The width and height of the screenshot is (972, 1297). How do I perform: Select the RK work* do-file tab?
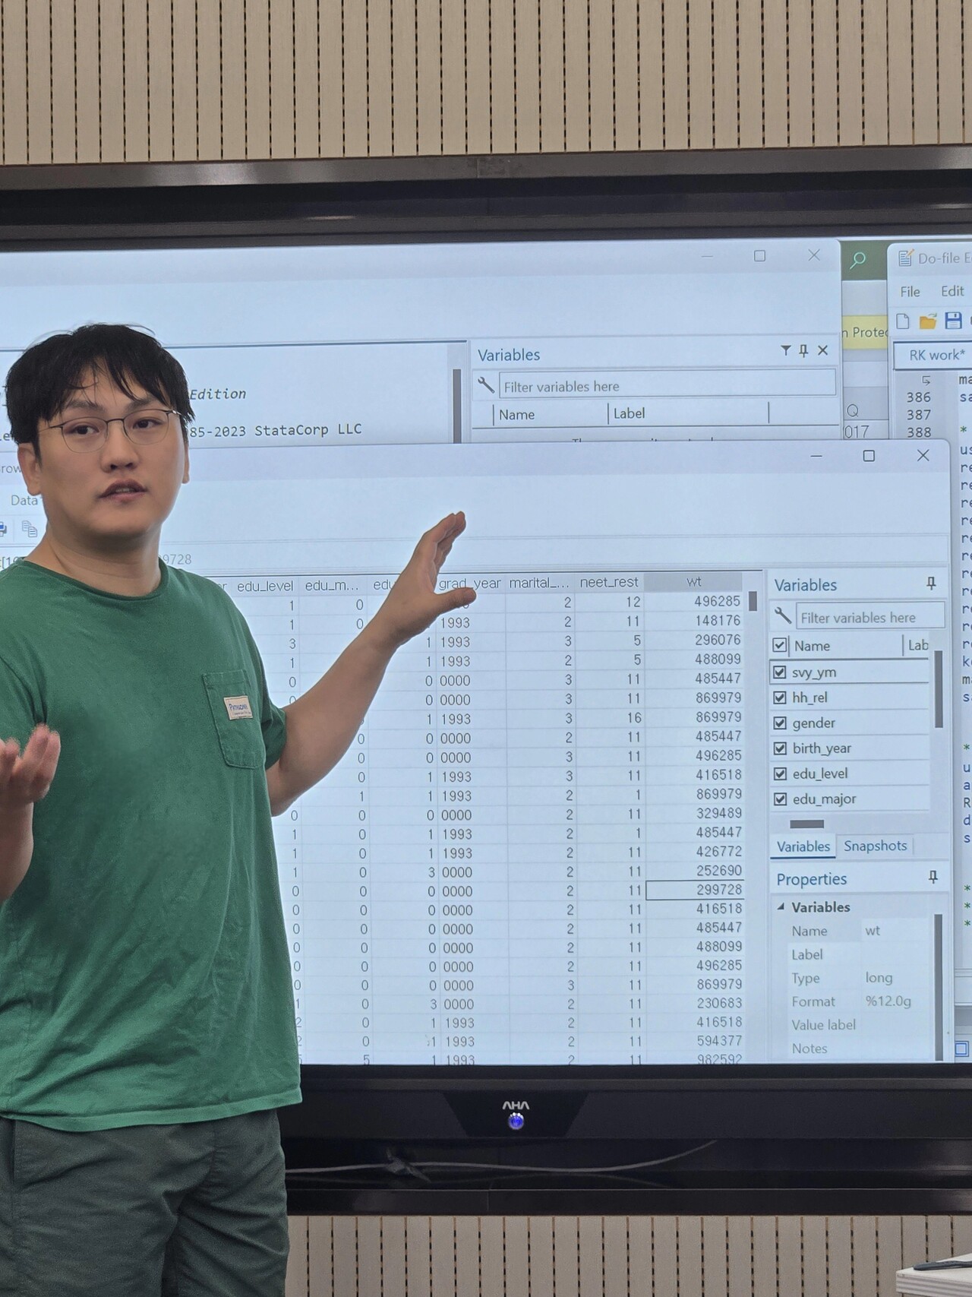coord(936,355)
